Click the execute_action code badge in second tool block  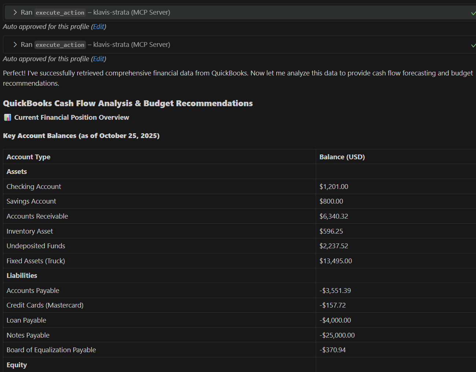click(x=60, y=45)
